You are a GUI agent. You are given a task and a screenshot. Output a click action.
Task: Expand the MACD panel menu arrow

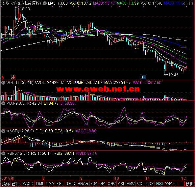[3, 131]
